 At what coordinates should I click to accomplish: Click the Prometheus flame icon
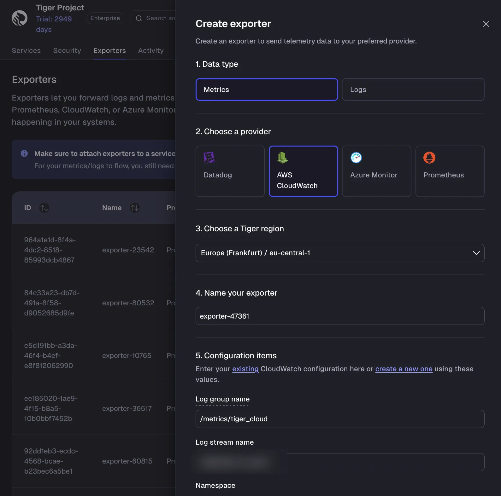coord(429,158)
